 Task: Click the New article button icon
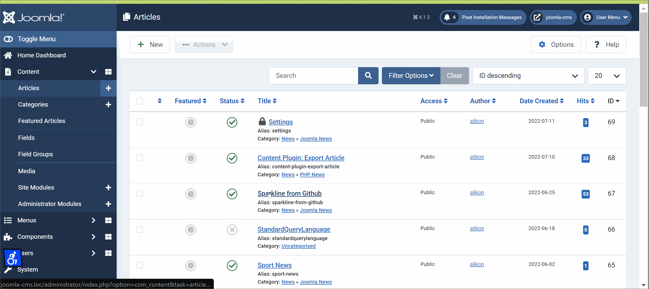click(140, 44)
